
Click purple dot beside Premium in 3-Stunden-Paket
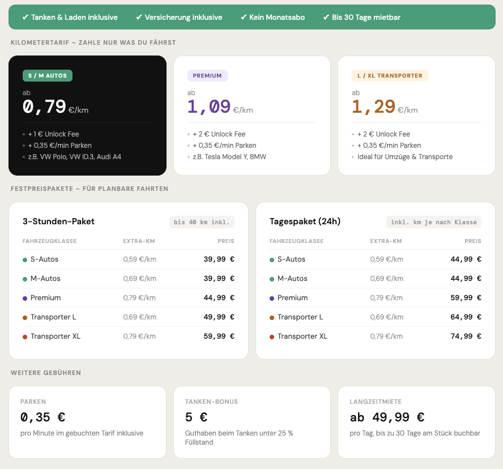25,299
